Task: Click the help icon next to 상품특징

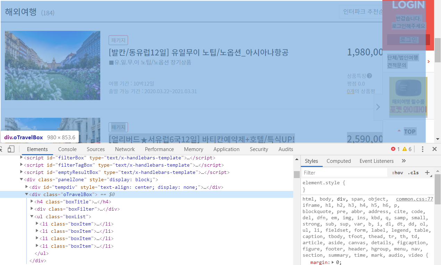Action: [x=369, y=76]
